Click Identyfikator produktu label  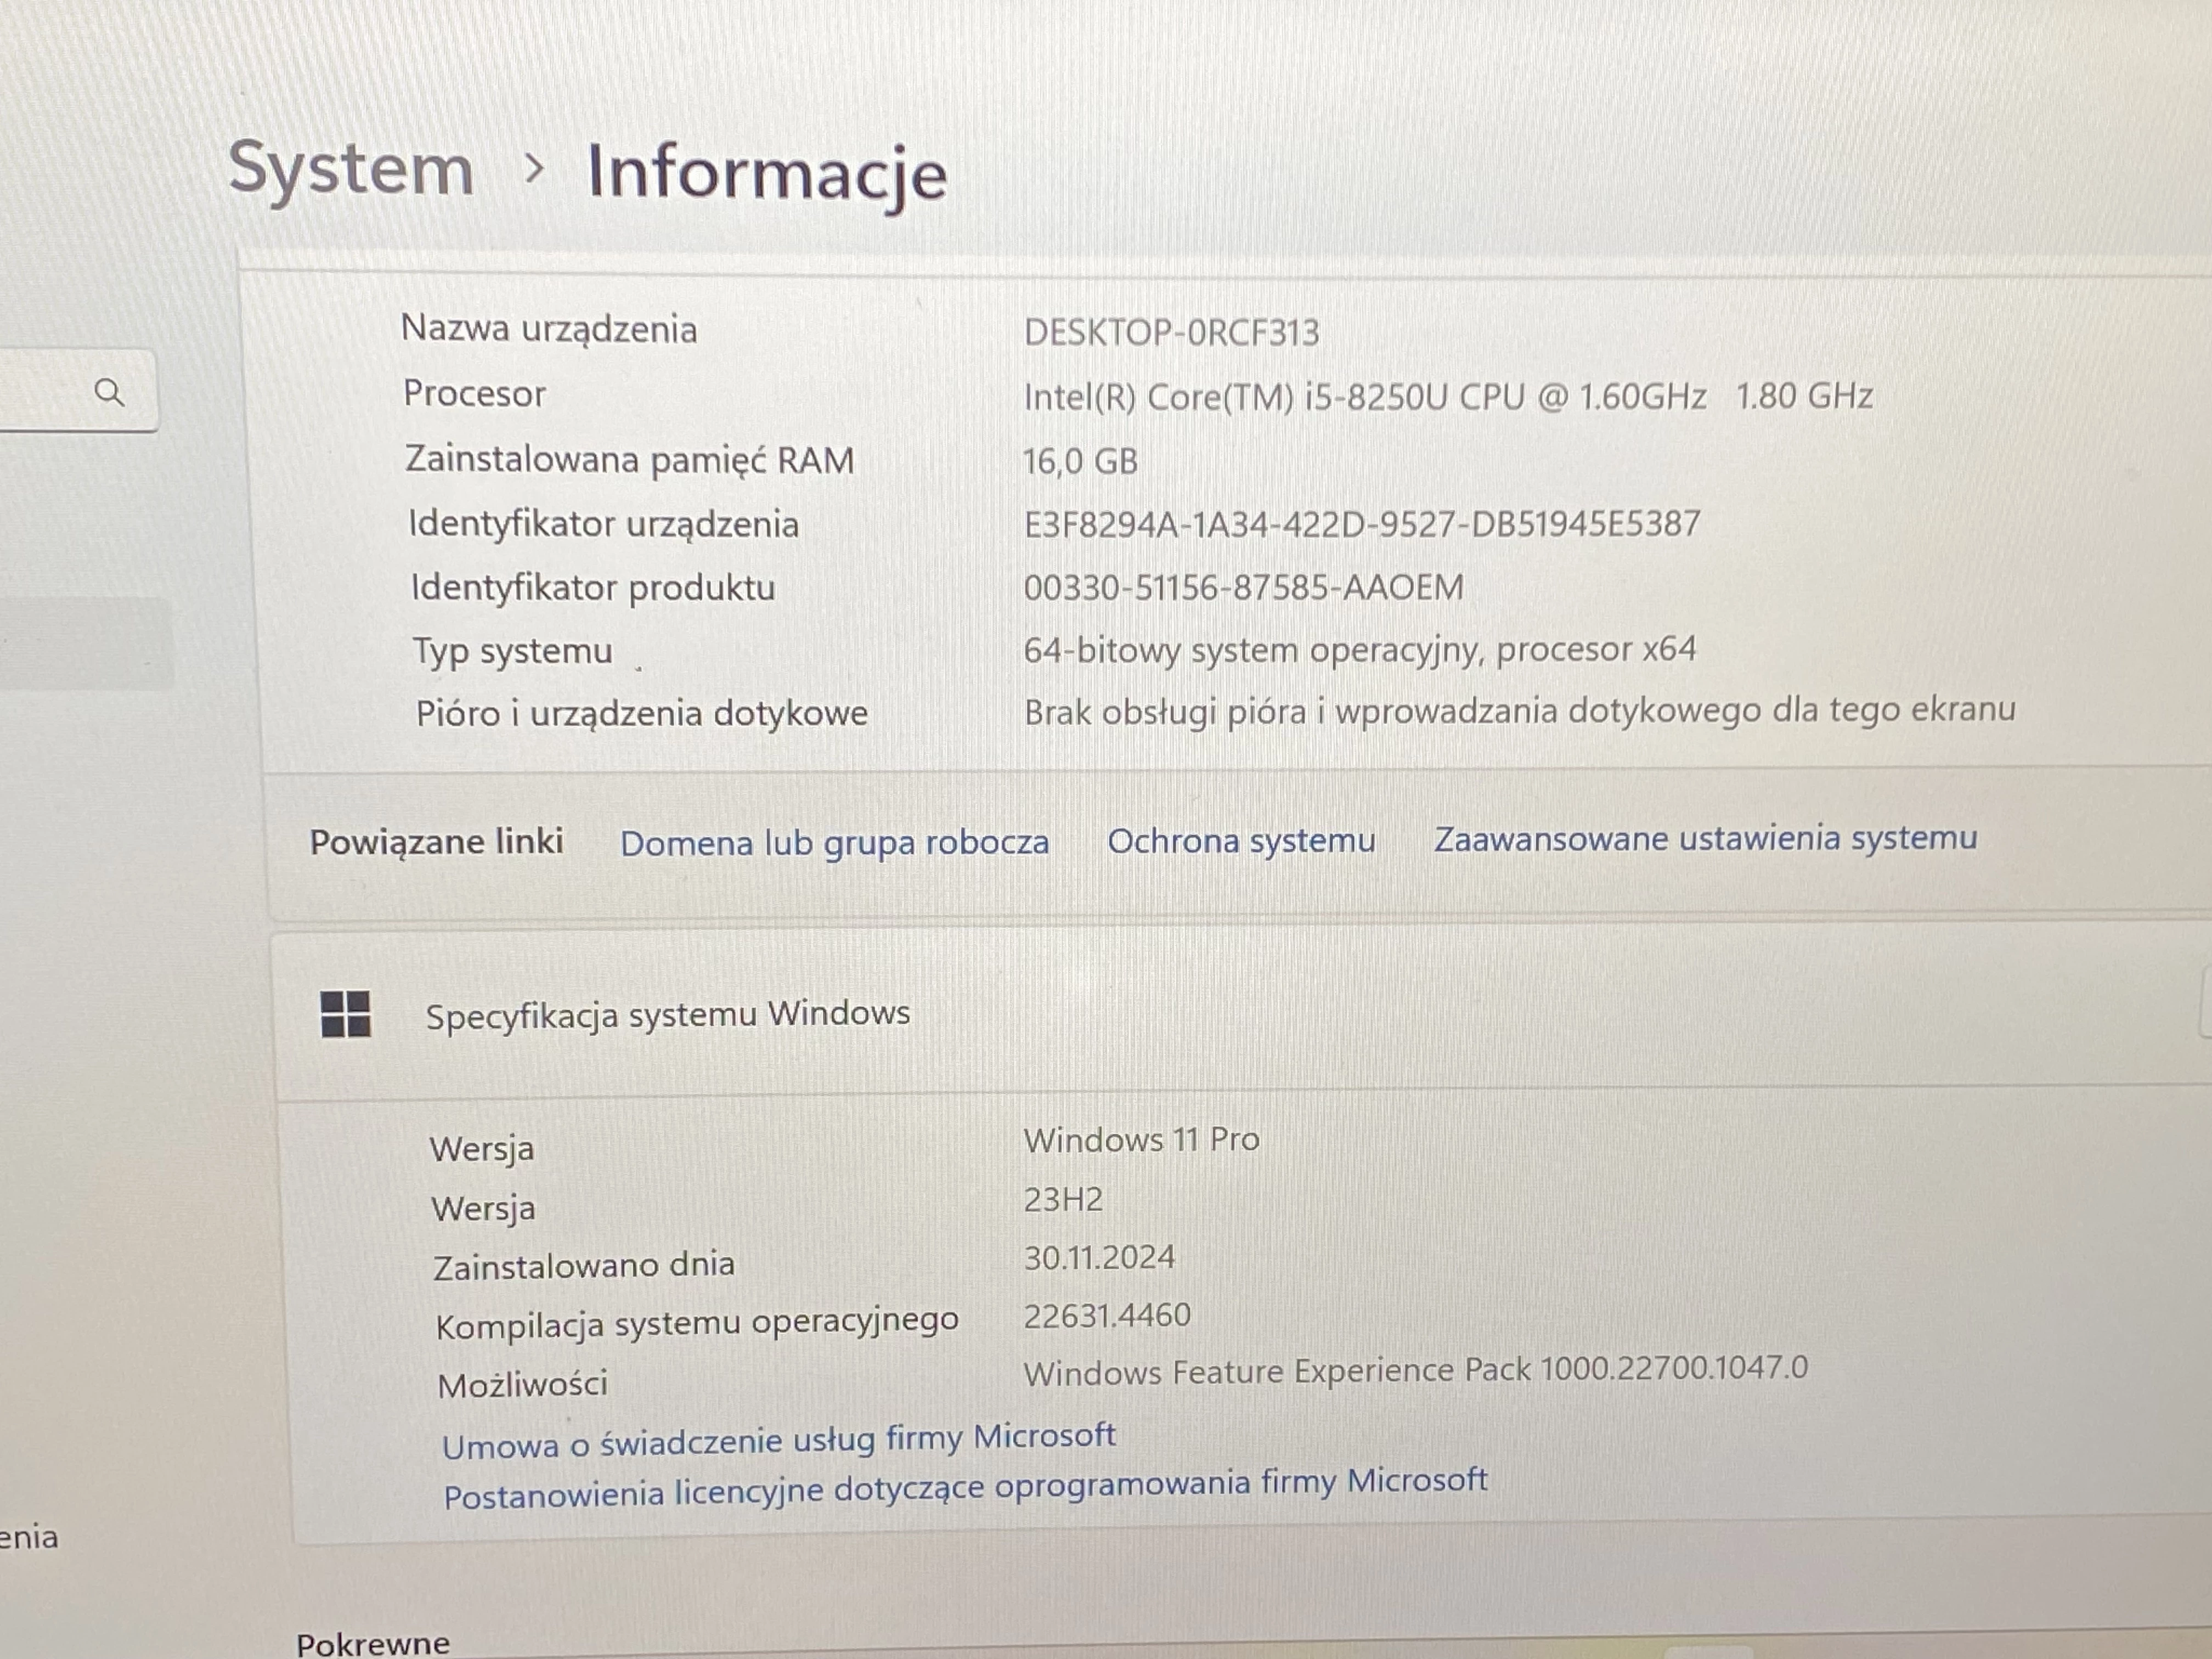click(593, 588)
